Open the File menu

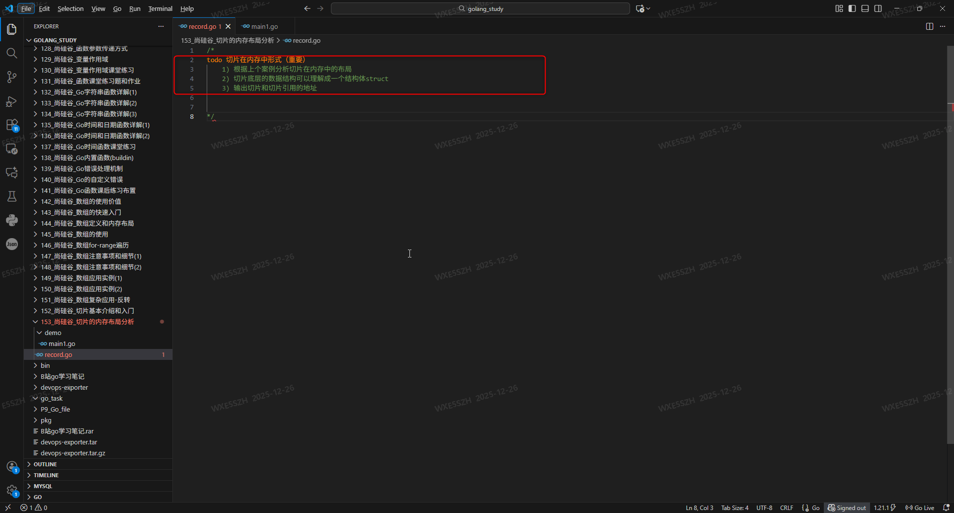[x=26, y=8]
